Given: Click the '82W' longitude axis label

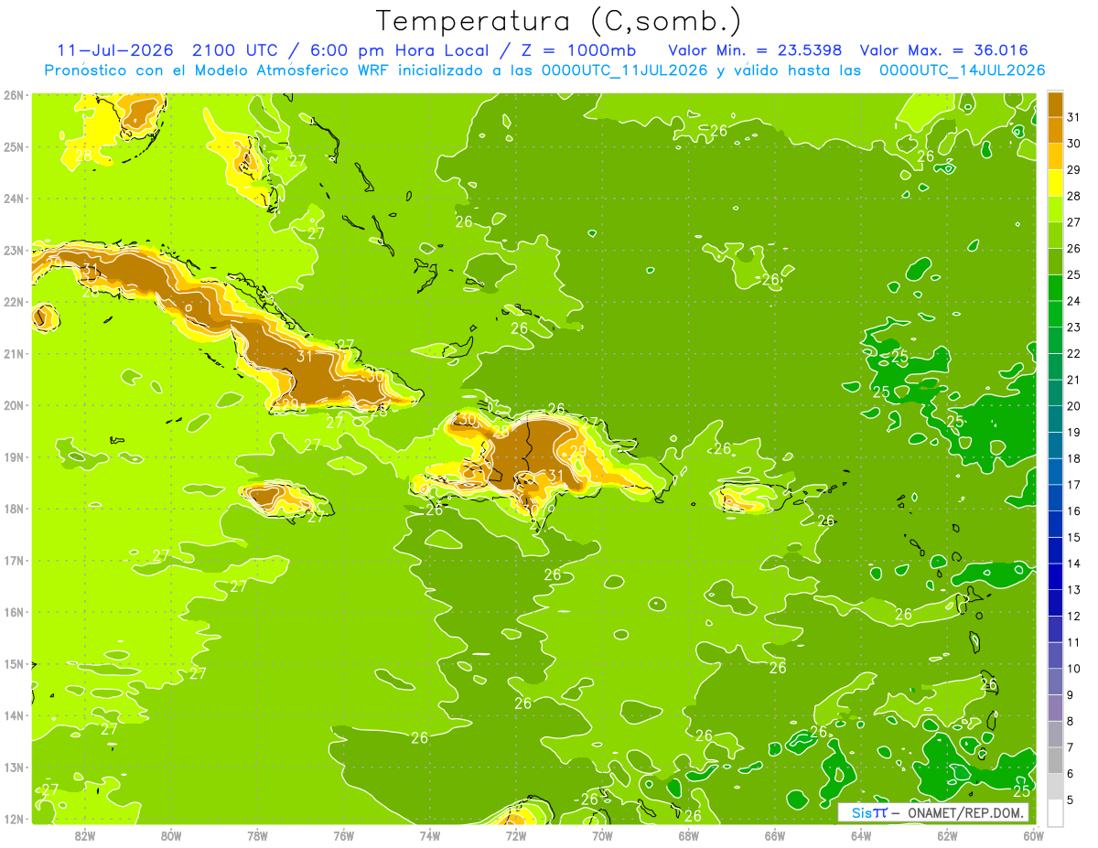Looking at the screenshot, I should pos(85,835).
